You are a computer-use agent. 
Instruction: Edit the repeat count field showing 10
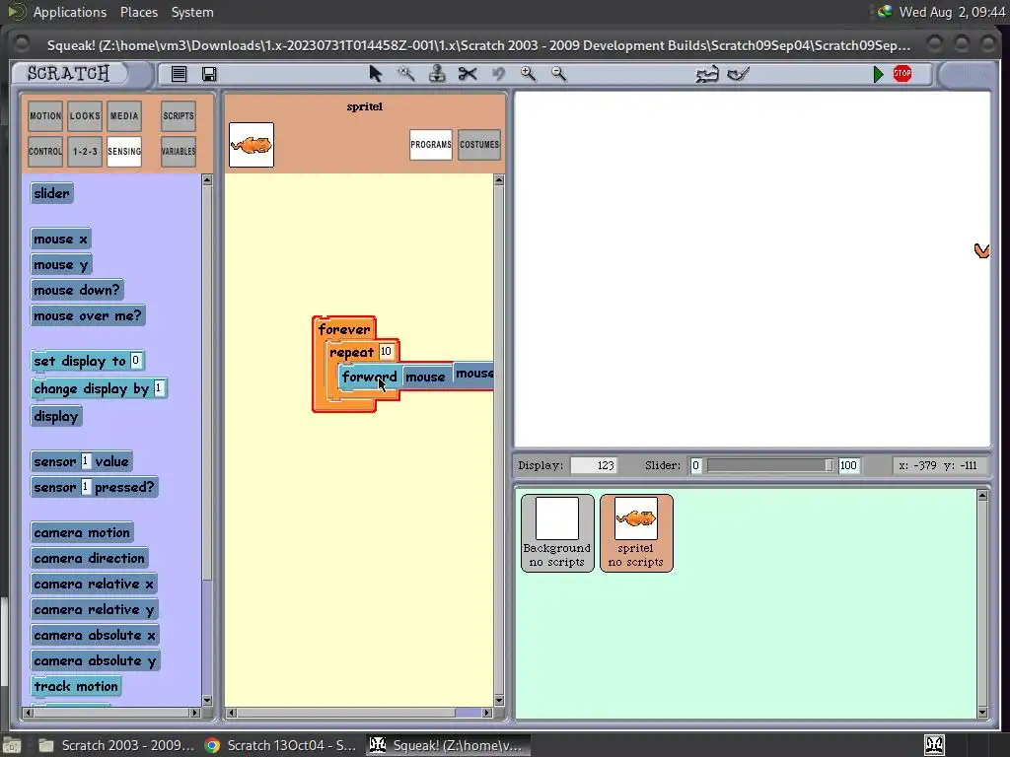386,352
